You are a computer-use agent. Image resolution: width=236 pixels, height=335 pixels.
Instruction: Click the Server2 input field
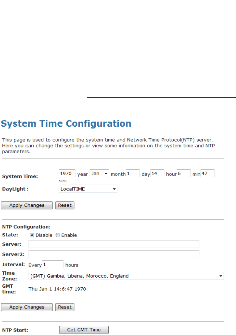[x=114, y=254]
